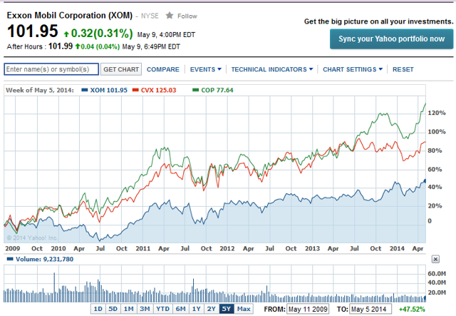Select the 1D time range
The width and height of the screenshot is (456, 316).
point(98,309)
